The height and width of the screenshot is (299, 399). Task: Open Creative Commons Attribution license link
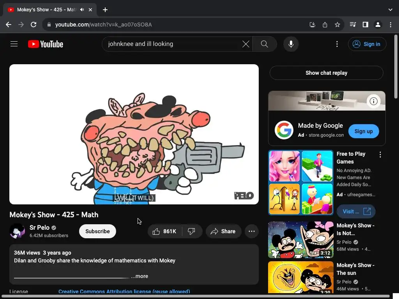click(124, 291)
